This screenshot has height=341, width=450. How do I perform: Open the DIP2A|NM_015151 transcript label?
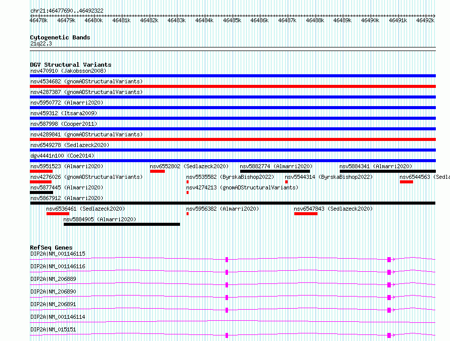(53, 329)
